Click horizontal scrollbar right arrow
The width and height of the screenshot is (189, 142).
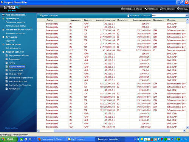coord(184,131)
